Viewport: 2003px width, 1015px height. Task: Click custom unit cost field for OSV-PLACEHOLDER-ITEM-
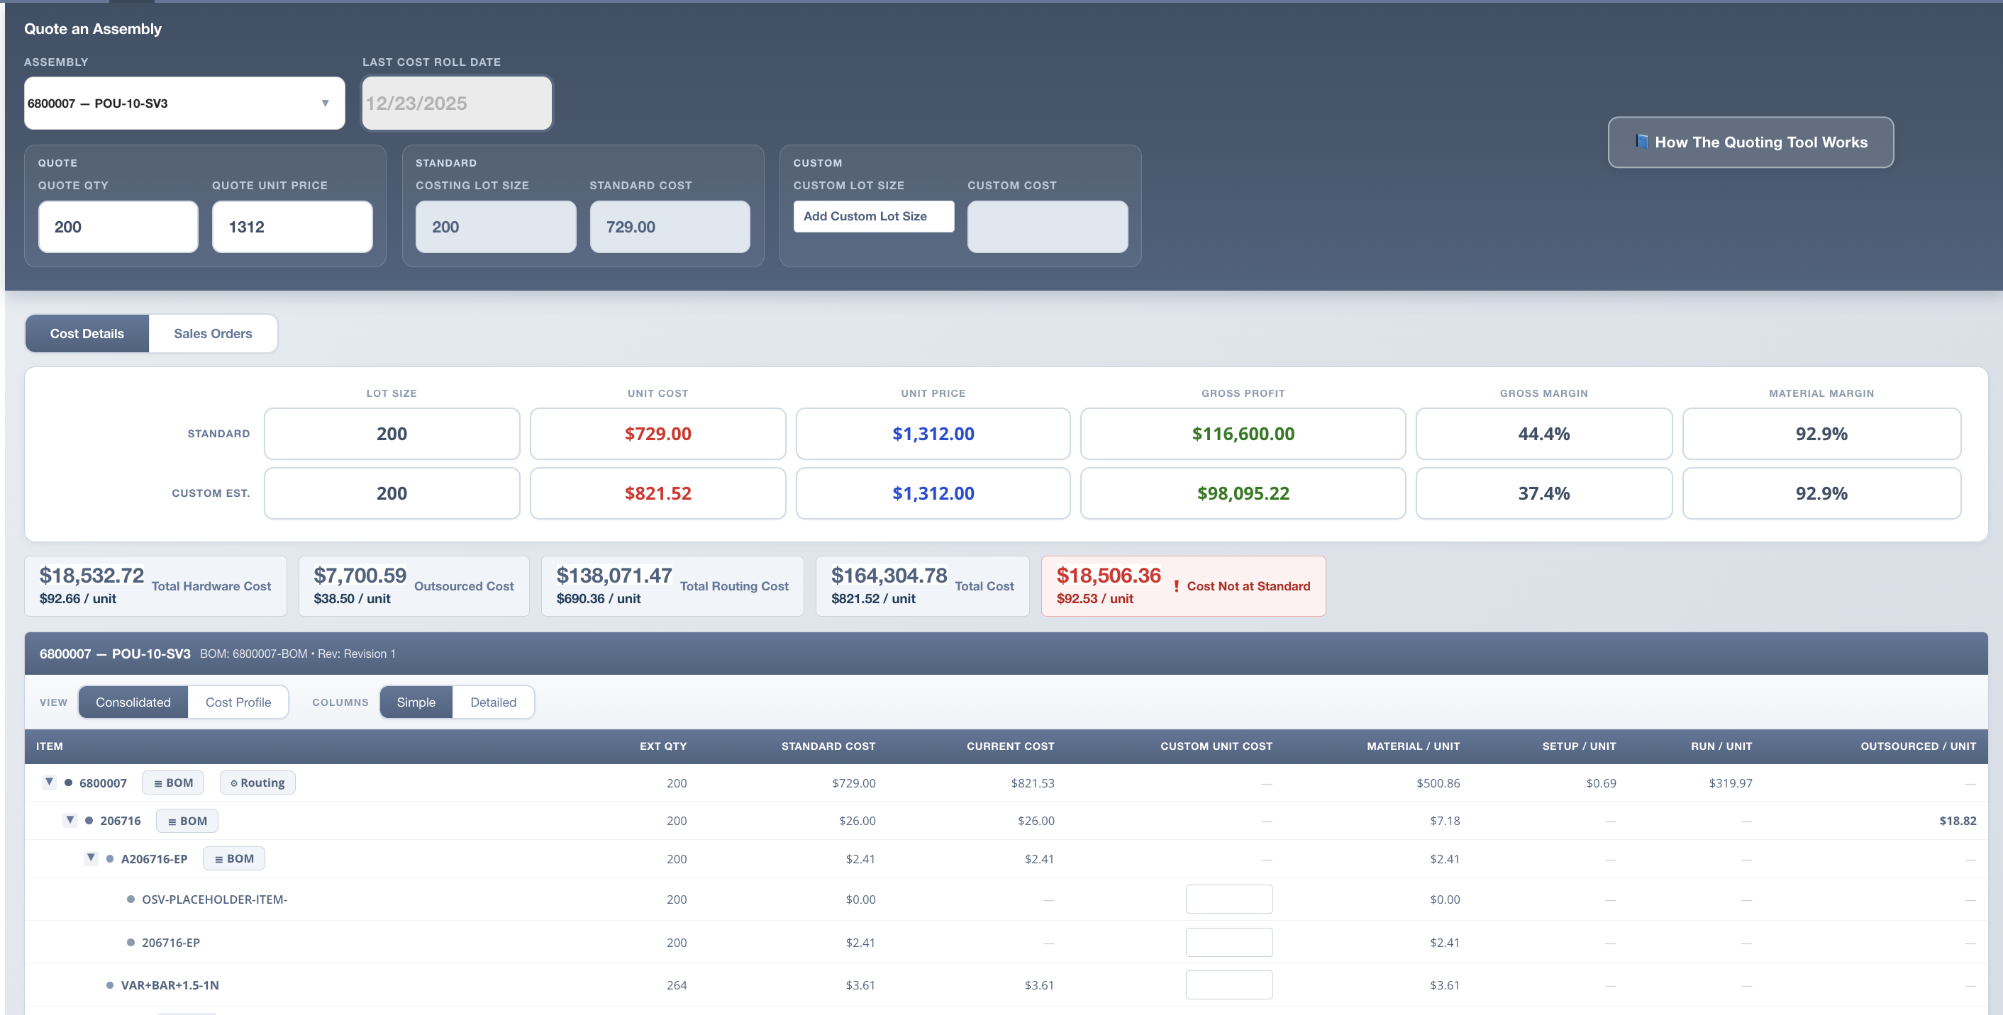(x=1228, y=899)
